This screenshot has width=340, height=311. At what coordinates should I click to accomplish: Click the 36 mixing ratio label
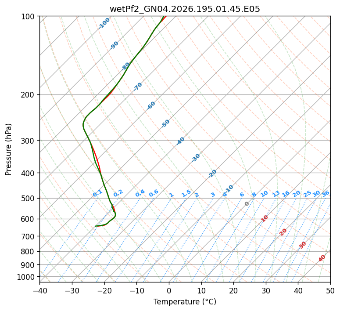click(326, 194)
